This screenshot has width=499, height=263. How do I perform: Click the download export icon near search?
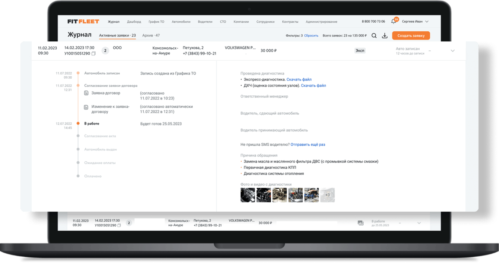point(385,35)
